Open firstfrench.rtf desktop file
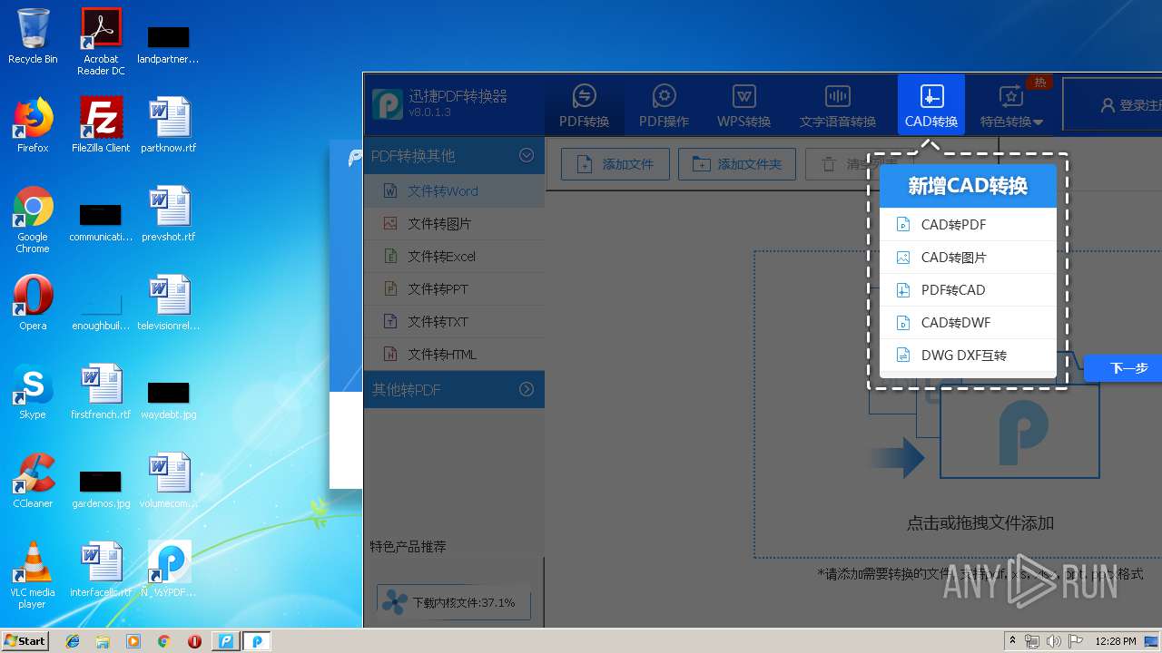This screenshot has height=653, width=1162. pyautogui.click(x=101, y=392)
